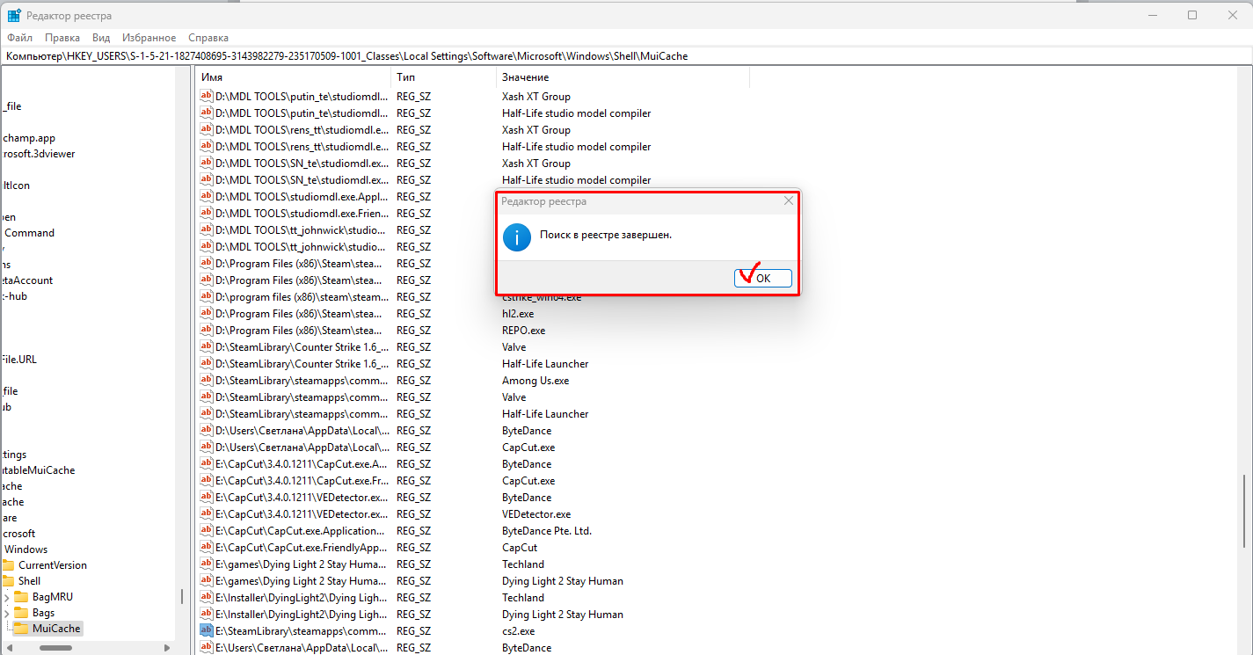Screen dimensions: 1253x655
Task: Click string icon of ByteDance Pte. Ltd. row
Action: pyautogui.click(x=207, y=531)
